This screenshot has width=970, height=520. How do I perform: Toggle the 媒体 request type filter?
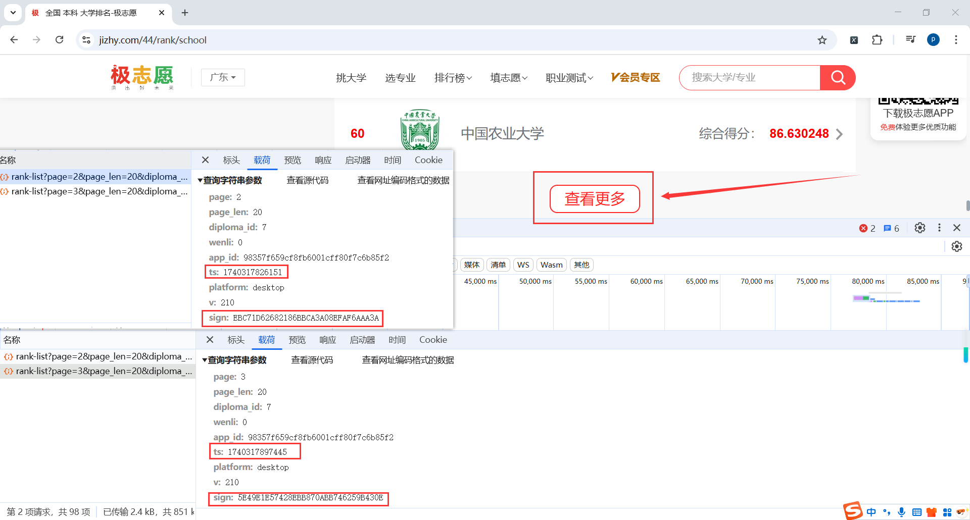pos(472,265)
